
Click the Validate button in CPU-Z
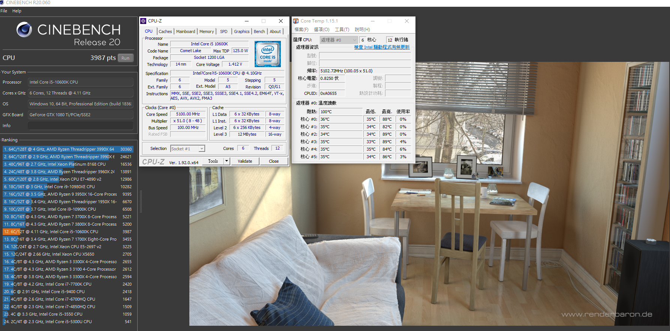pos(245,161)
